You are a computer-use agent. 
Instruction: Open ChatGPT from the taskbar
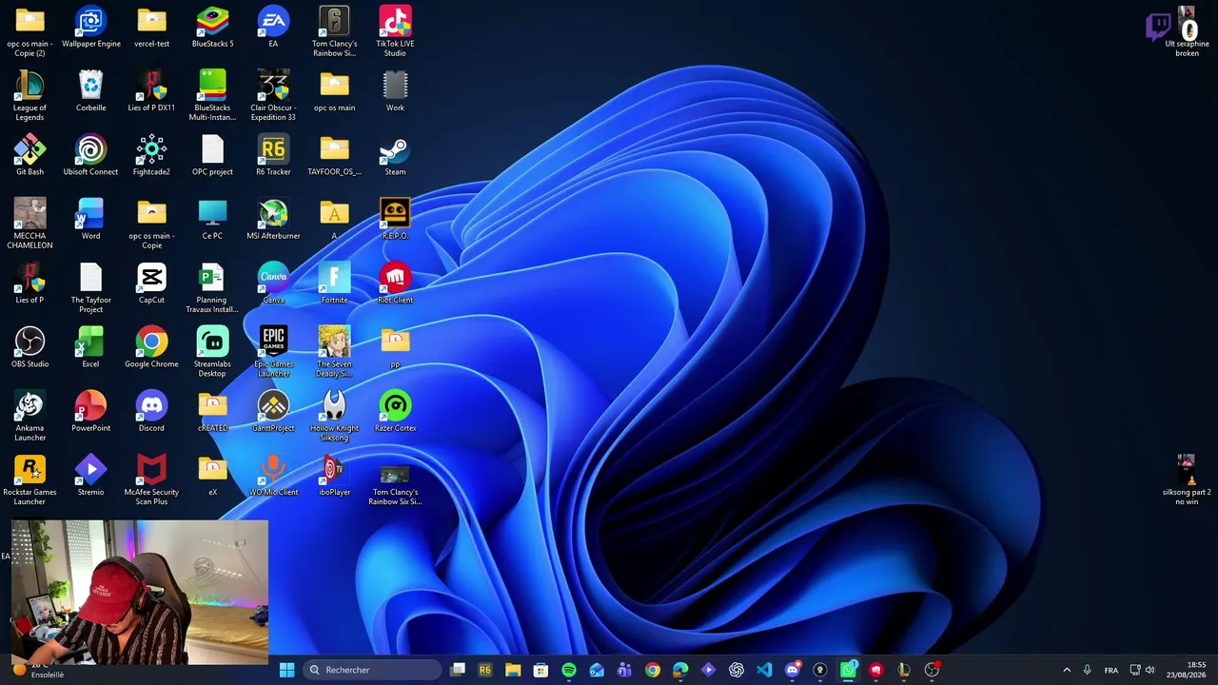coord(737,670)
